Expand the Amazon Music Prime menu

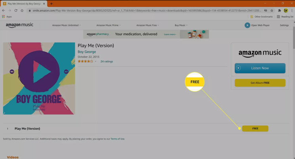pos(108,25)
